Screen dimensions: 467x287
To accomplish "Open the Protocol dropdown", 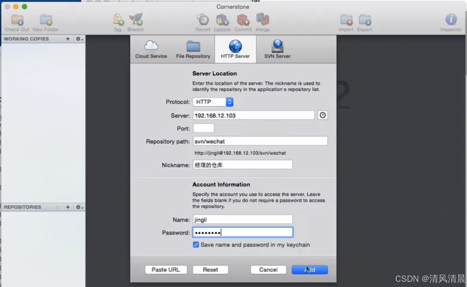I will 213,102.
